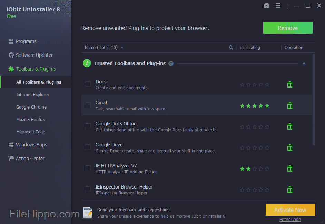Select the Google Docs Offline plug-in name
This screenshot has width=325, height=224.
click(x=116, y=124)
